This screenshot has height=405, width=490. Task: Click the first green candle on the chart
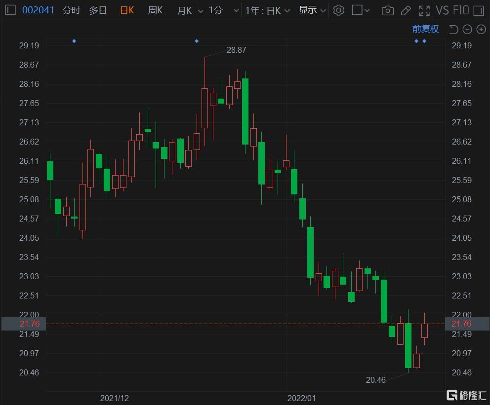tap(50, 171)
